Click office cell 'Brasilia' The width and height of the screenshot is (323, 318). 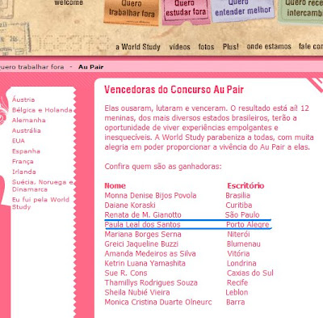[x=238, y=196]
